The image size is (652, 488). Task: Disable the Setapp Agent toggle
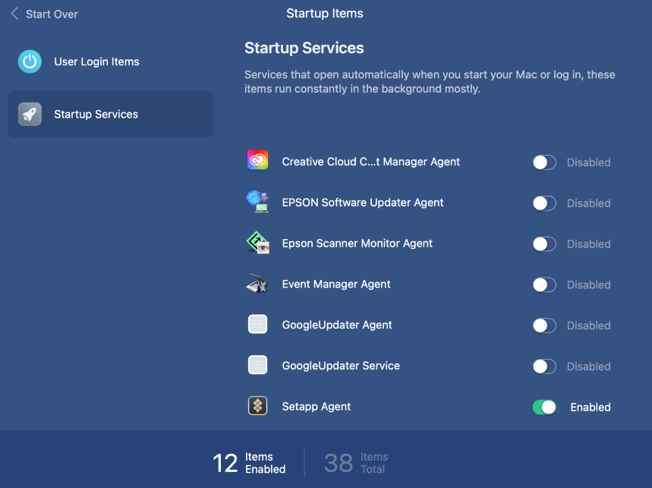(x=544, y=407)
